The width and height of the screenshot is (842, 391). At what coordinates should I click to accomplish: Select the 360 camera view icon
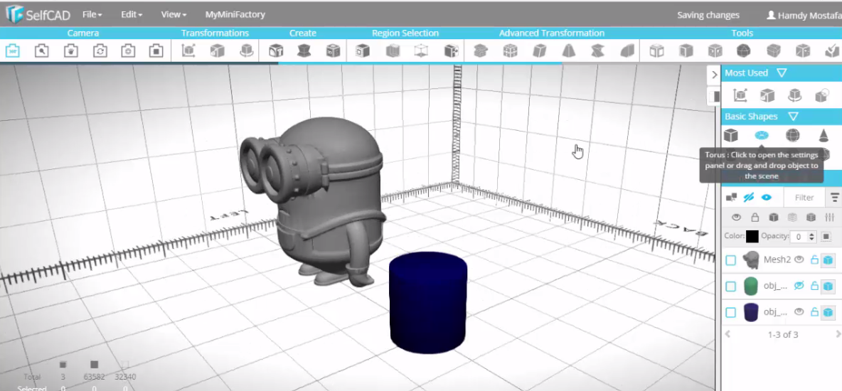point(13,51)
